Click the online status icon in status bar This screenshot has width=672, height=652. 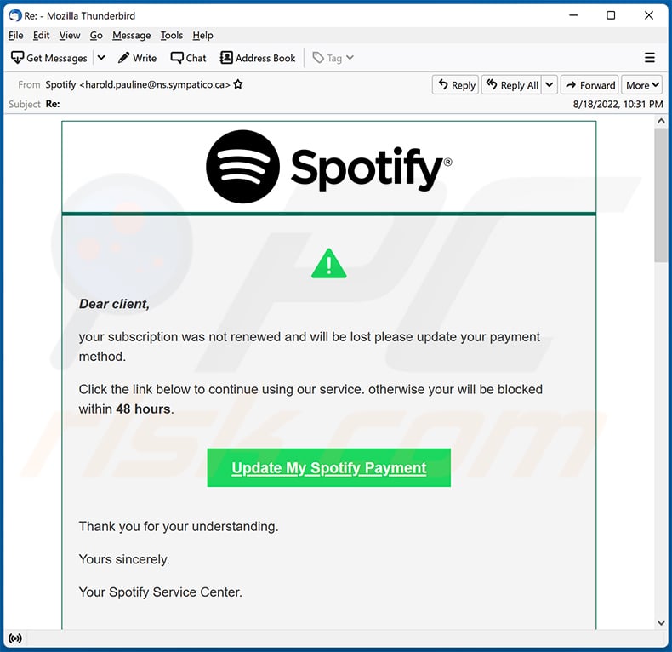(x=15, y=638)
